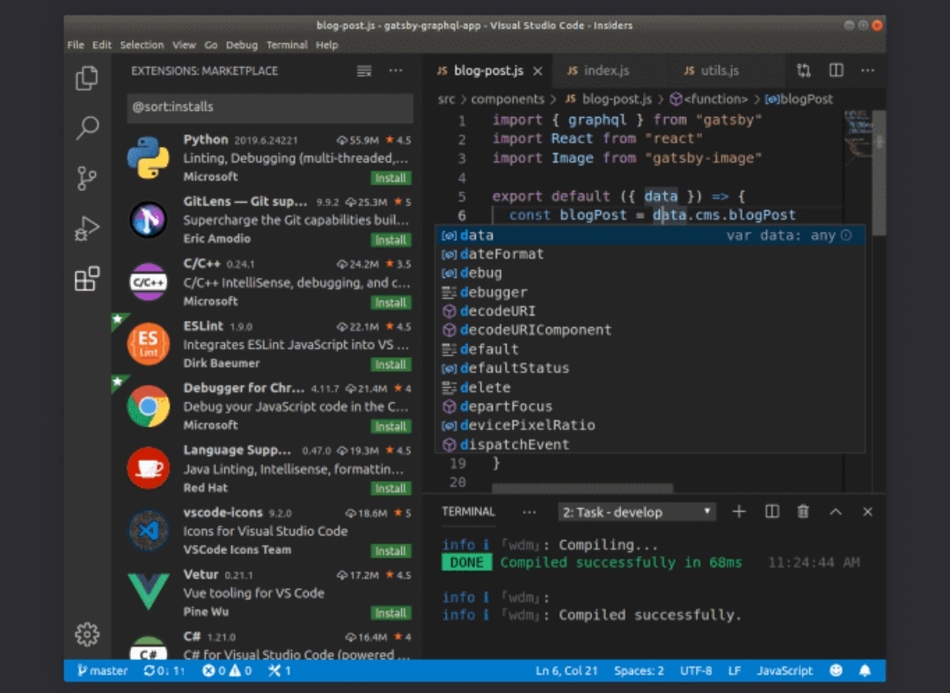Select decodeURIComponent suggestion
This screenshot has width=950, height=693.
(x=649, y=330)
